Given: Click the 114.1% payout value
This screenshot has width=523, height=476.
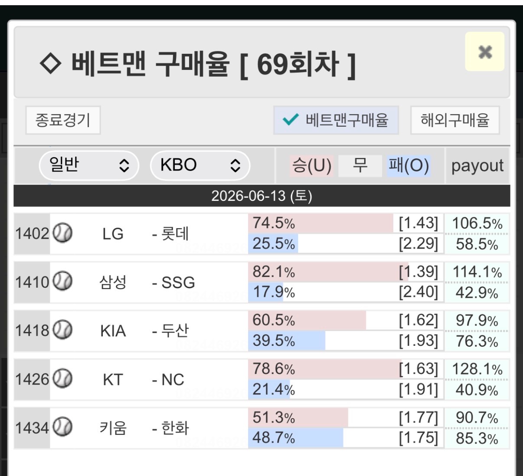Looking at the screenshot, I should [x=477, y=272].
